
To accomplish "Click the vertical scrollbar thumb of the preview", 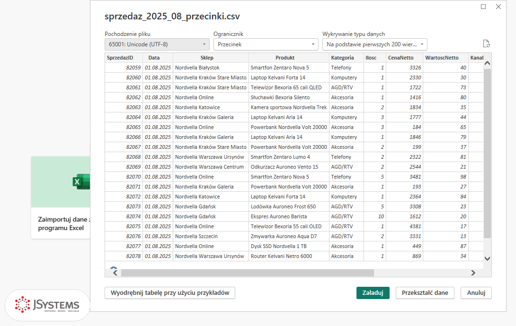I will coord(488,154).
